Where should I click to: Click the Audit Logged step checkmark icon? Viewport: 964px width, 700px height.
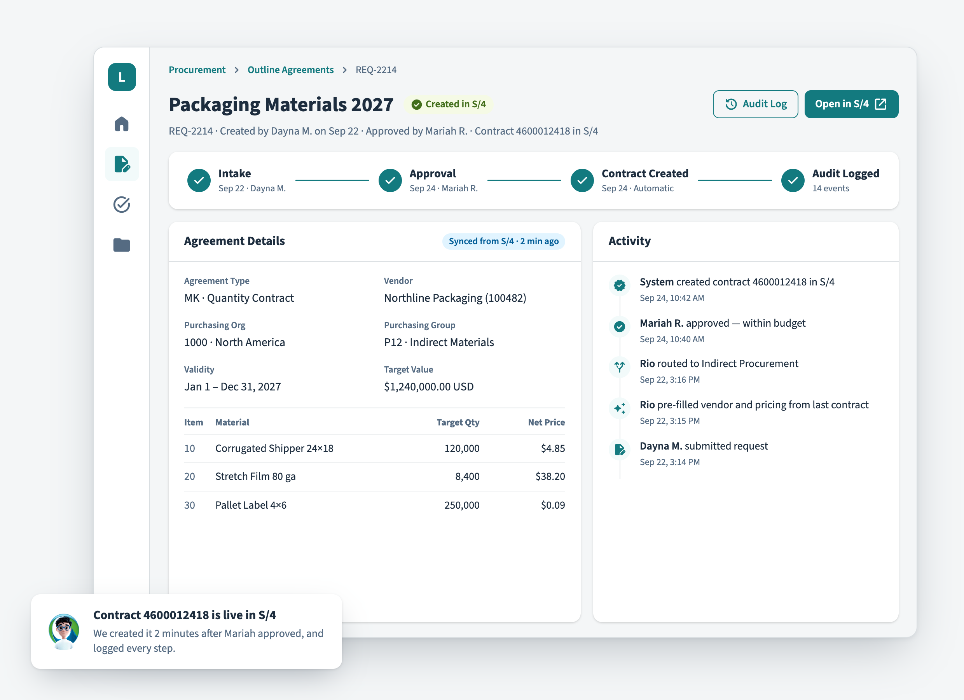coord(793,180)
